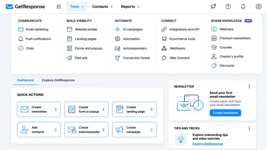Click the Website builder icon

[x=69, y=29]
